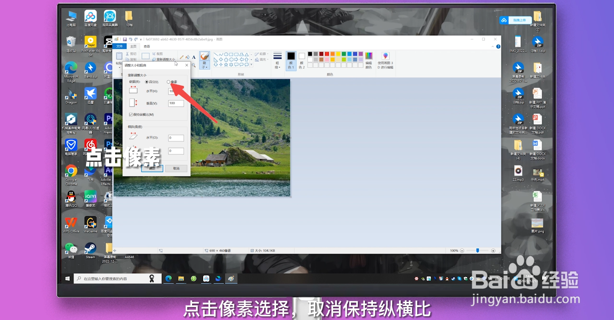Select the Color 2 (颜色2) box

302,61
